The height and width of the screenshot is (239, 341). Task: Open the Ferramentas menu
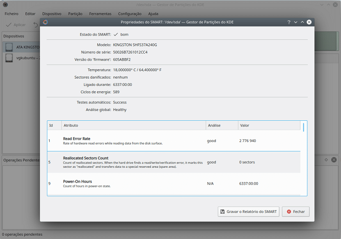(x=100, y=14)
